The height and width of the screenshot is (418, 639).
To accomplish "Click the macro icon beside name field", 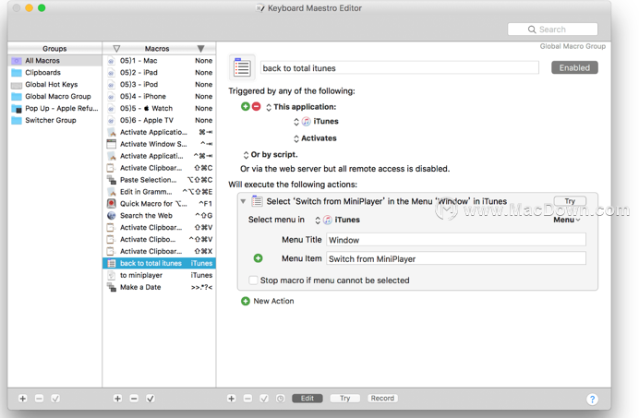I will pos(242,67).
